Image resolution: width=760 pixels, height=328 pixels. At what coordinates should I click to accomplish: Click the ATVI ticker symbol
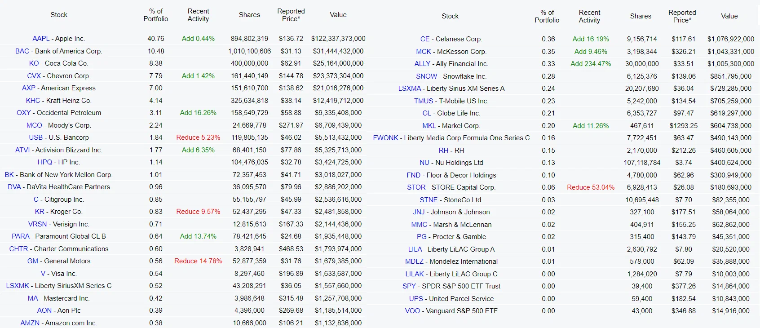[x=22, y=150]
